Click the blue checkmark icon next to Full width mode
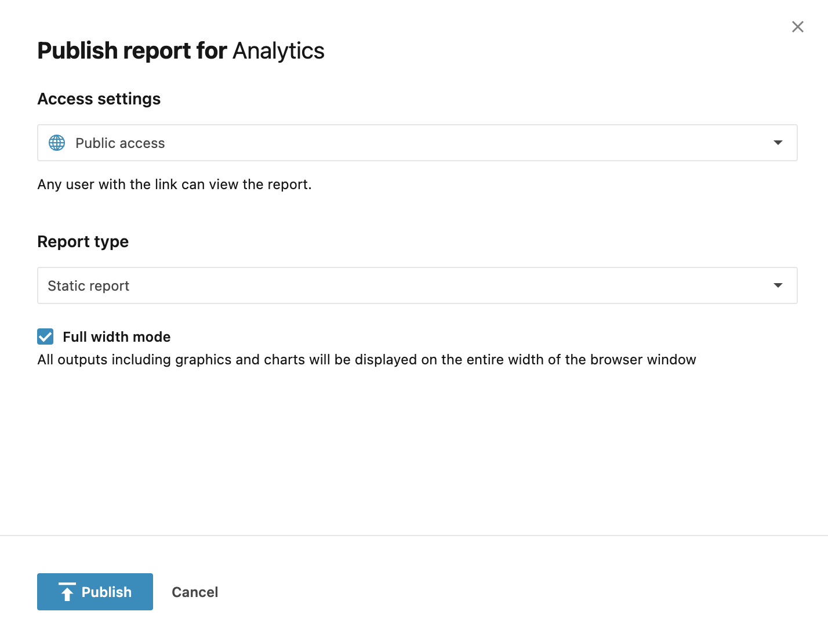828x644 pixels. (x=45, y=337)
